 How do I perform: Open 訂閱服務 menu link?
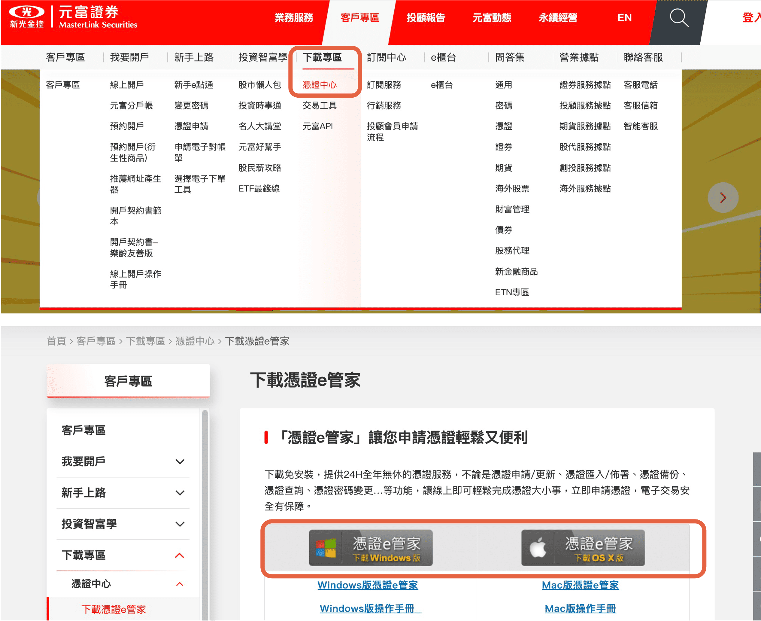pyautogui.click(x=384, y=85)
